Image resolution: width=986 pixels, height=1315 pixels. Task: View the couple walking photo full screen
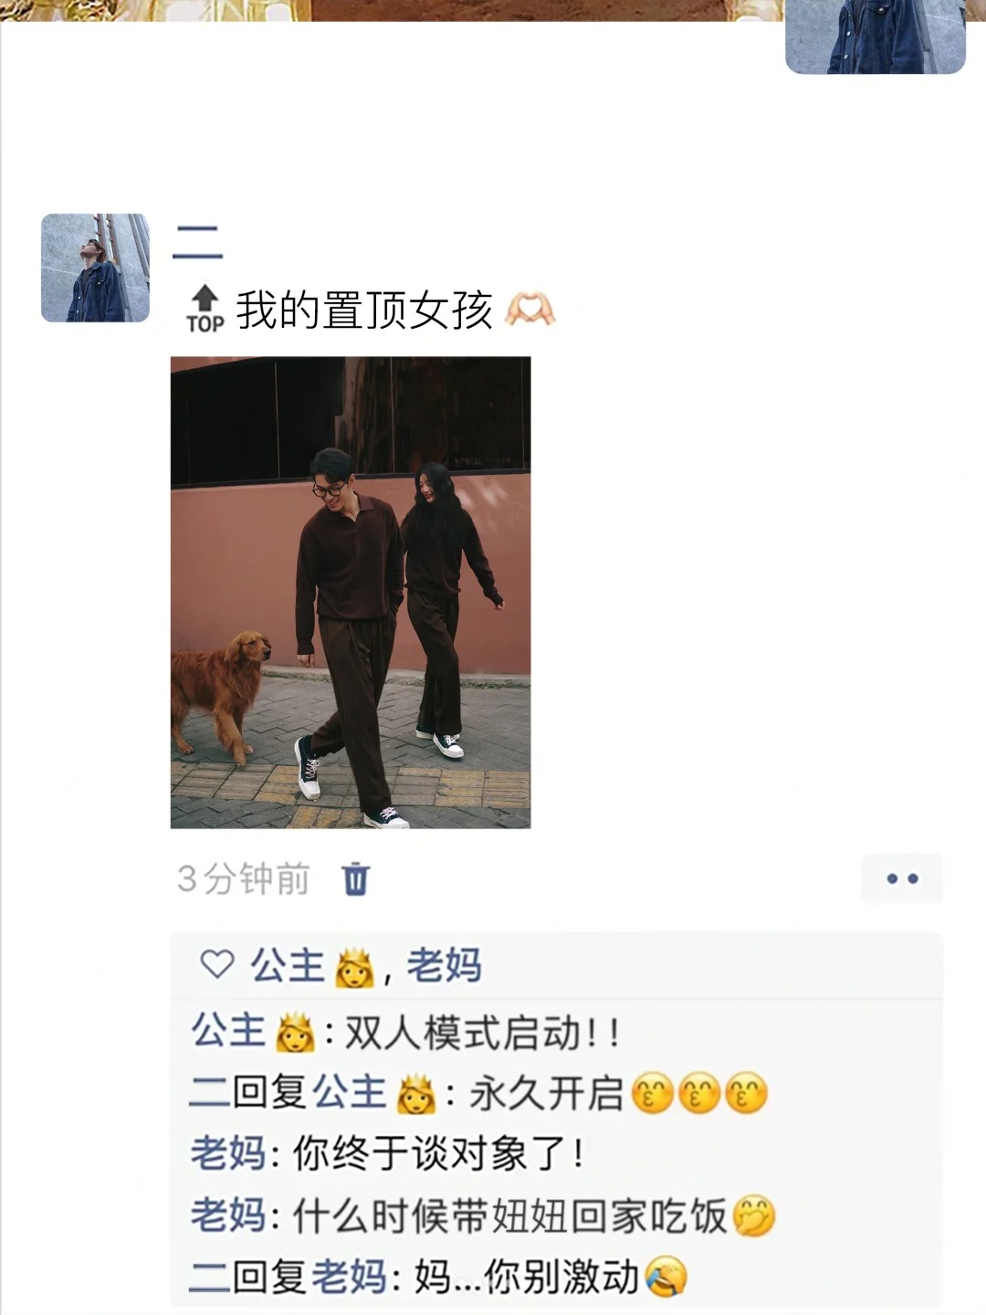coord(351,593)
